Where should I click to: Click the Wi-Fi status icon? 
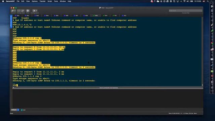pos(184,1)
